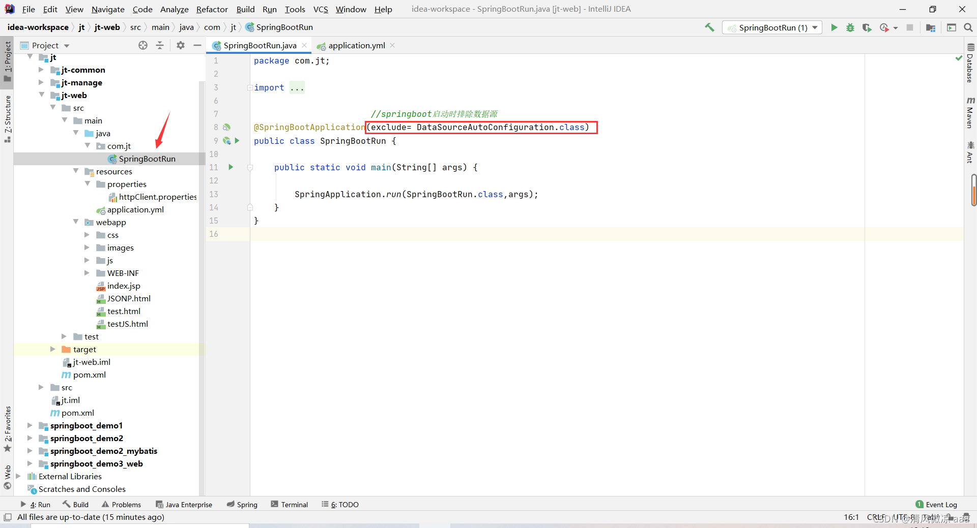Open the File menu
The width and height of the screenshot is (977, 528).
pyautogui.click(x=28, y=9)
